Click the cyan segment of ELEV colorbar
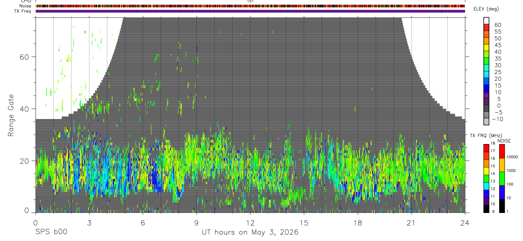The width and height of the screenshot is (523, 241). pos(486,74)
